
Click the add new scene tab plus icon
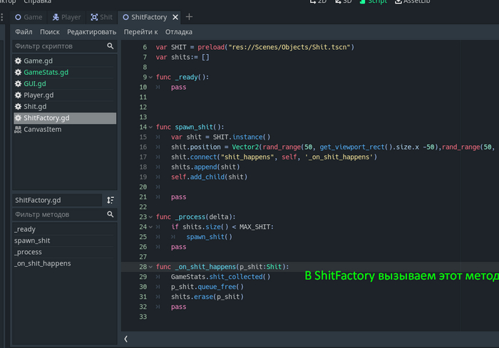[189, 16]
